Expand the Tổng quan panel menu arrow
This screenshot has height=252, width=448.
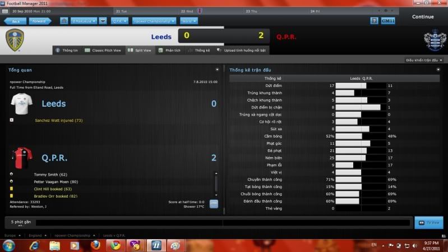(217, 70)
